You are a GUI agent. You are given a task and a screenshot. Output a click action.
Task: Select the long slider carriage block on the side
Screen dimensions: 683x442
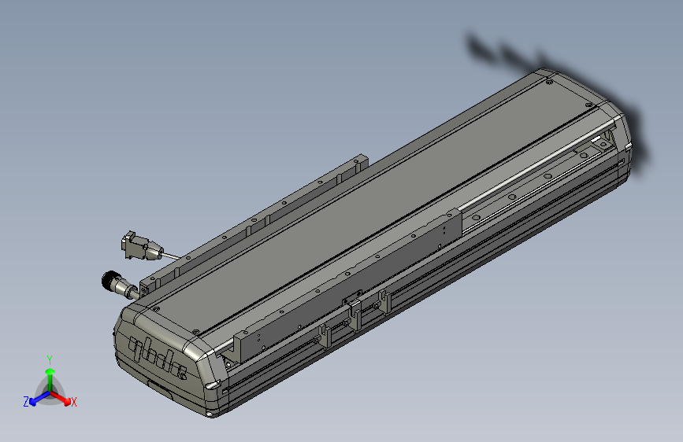(x=348, y=285)
